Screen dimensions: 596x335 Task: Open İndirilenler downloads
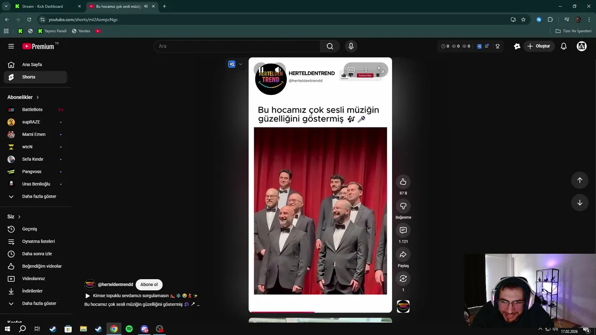point(35,291)
